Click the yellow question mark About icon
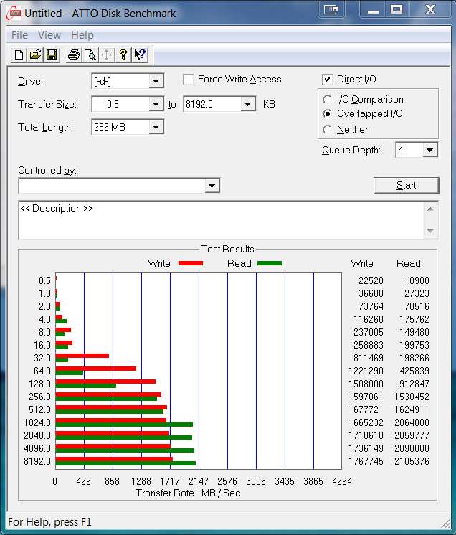 tap(123, 55)
